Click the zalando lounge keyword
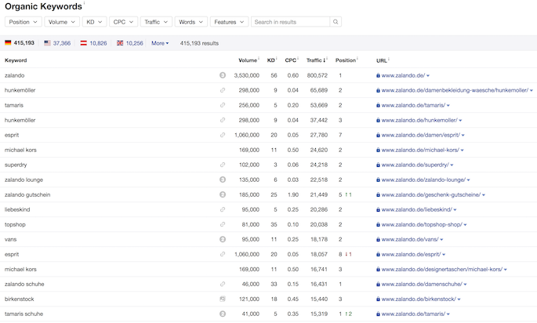Screen dimensions: 537x323 click(x=24, y=180)
